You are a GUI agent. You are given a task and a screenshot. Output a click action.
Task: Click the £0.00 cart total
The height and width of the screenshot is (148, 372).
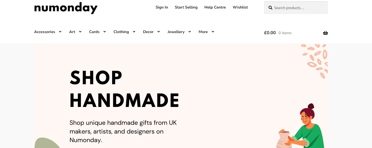270,33
